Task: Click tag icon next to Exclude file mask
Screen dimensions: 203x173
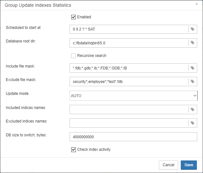Action: pyautogui.click(x=192, y=82)
